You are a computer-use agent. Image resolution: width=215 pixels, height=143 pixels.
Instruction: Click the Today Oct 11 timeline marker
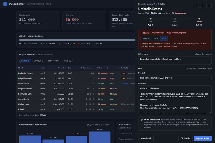(x=199, y=19)
